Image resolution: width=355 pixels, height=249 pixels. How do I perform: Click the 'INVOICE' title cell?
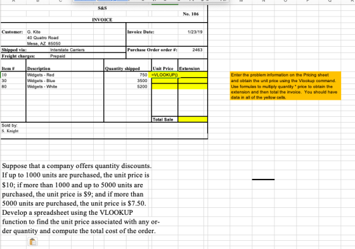pyautogui.click(x=102, y=20)
